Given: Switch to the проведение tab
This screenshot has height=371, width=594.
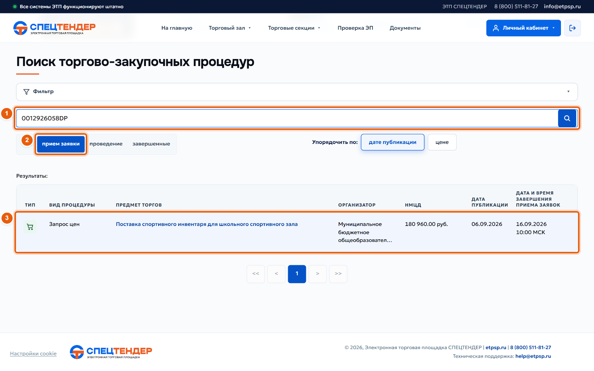Looking at the screenshot, I should pyautogui.click(x=106, y=144).
